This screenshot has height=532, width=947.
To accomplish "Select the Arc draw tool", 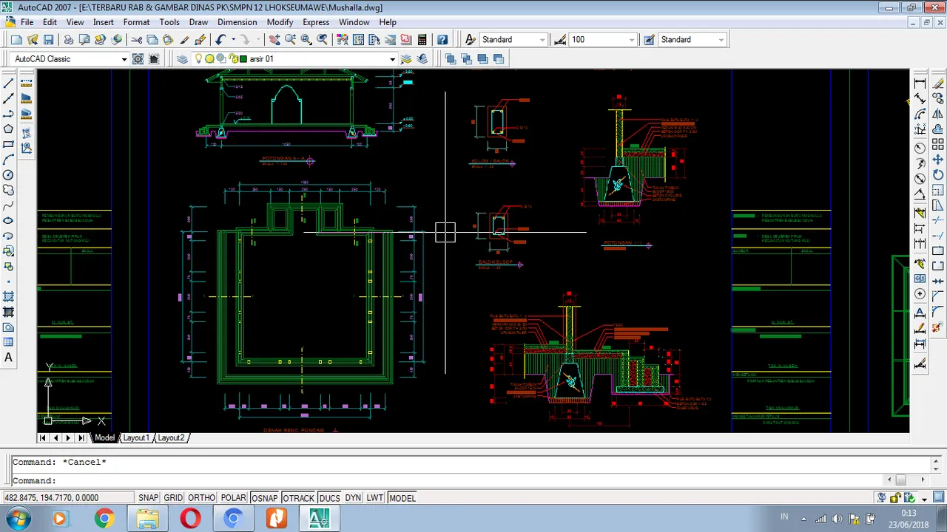I will click(x=9, y=160).
